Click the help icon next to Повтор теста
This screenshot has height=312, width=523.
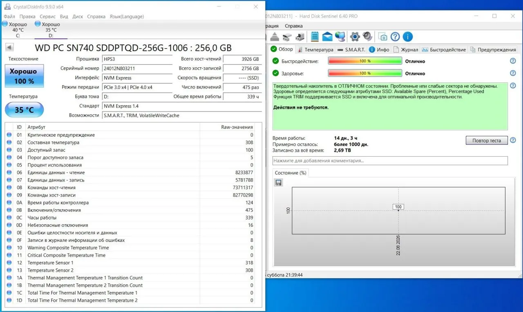click(x=513, y=140)
